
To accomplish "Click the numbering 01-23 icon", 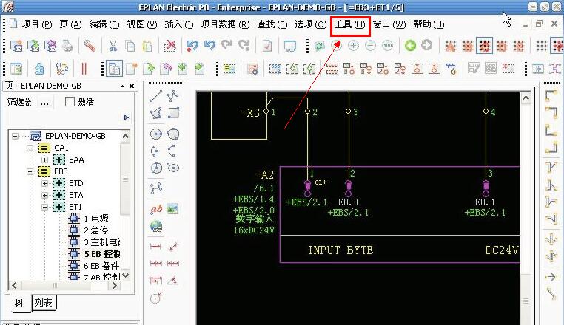I will point(61,68).
